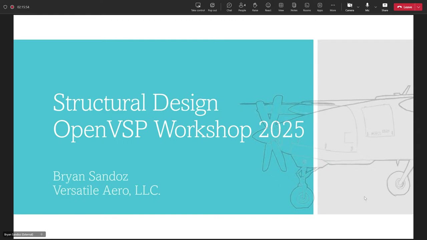427x240 pixels.
Task: Turn on the Camera
Action: pyautogui.click(x=350, y=7)
